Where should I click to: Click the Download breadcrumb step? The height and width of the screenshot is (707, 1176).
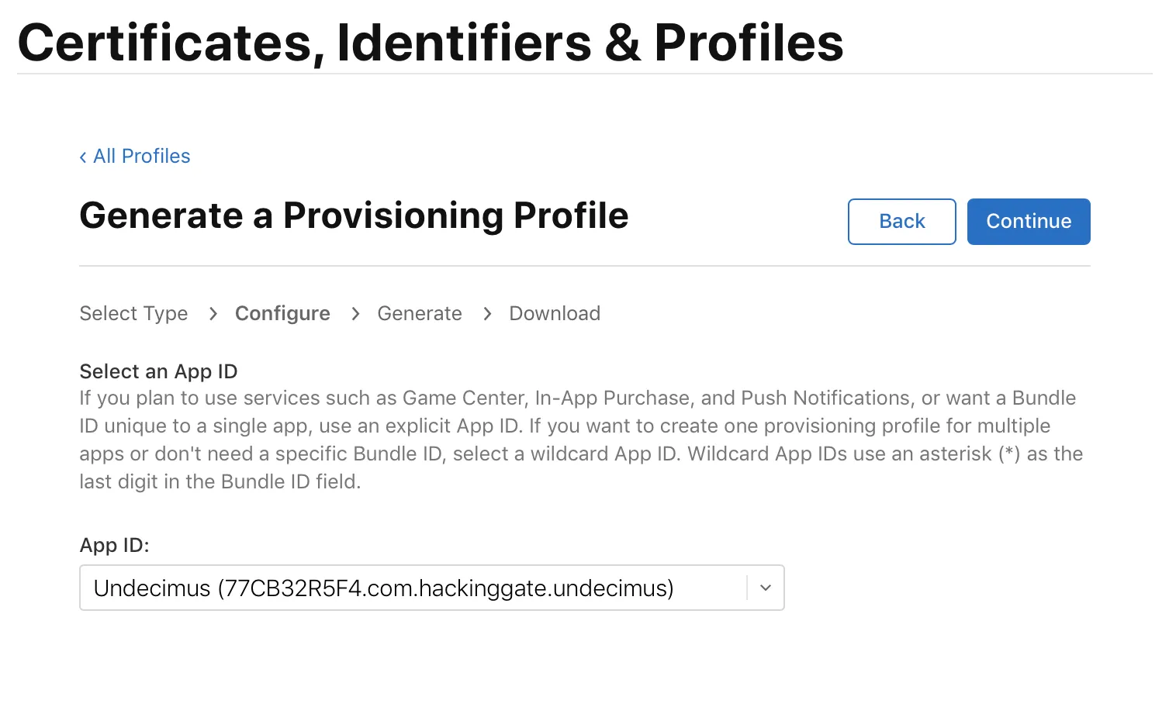(555, 313)
